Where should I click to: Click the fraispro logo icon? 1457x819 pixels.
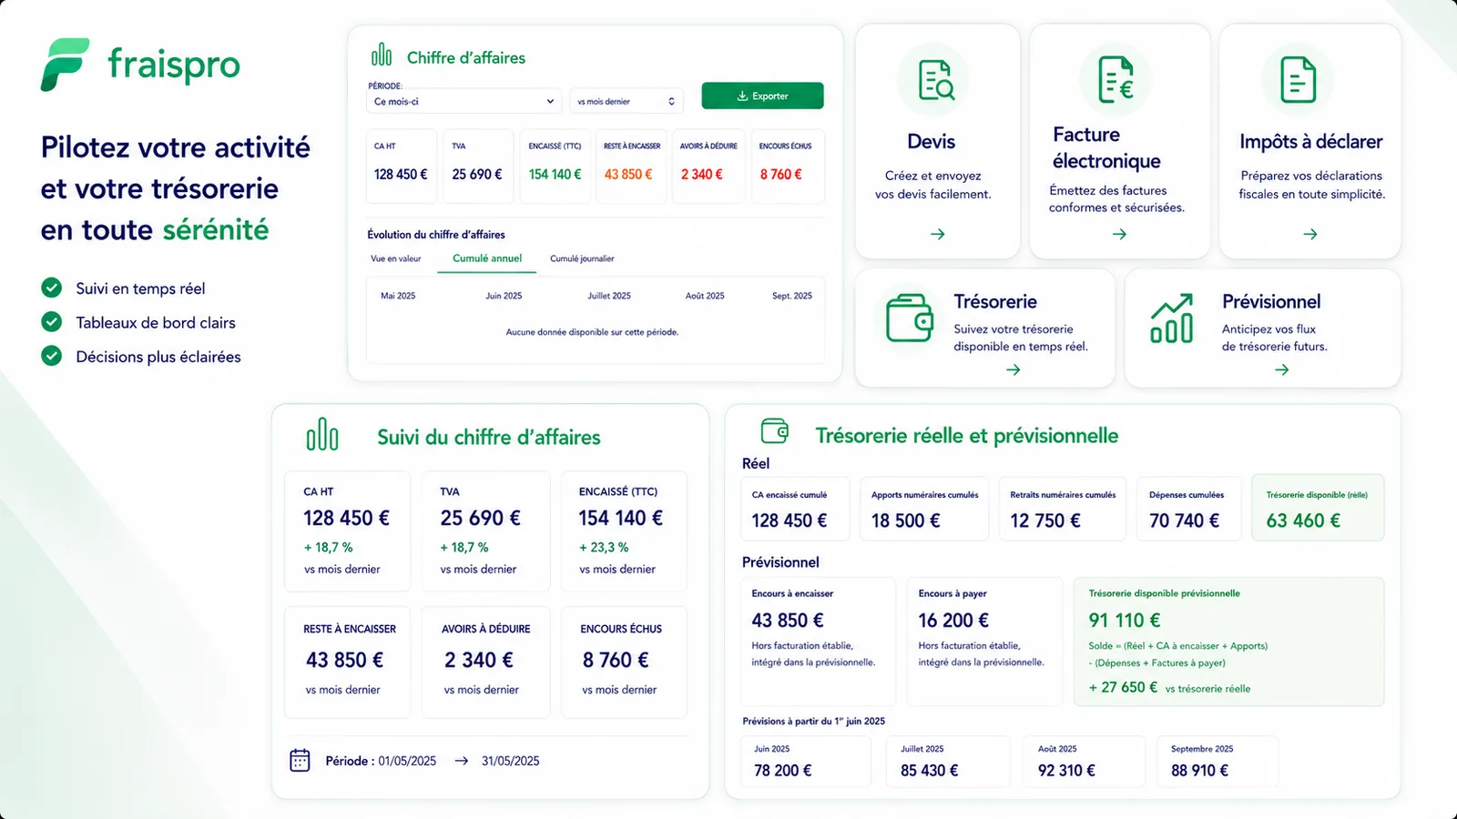click(65, 65)
